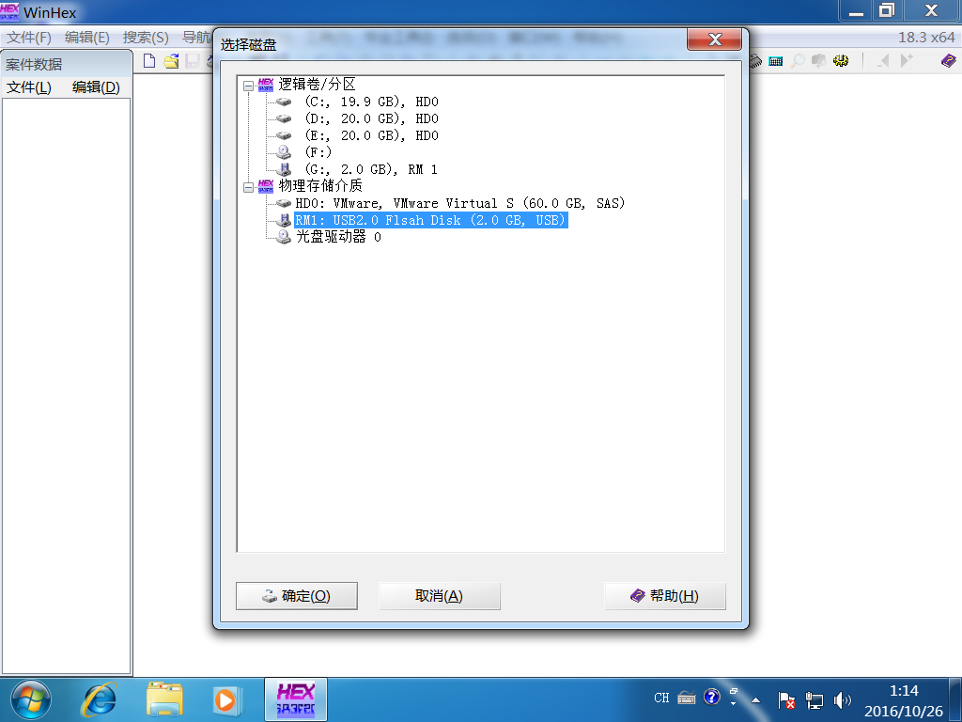Click the keyboard icon in language bar
This screenshot has width=962, height=722.
coord(687,698)
